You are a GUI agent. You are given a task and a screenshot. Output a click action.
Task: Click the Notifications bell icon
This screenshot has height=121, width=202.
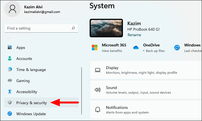(x=98, y=110)
